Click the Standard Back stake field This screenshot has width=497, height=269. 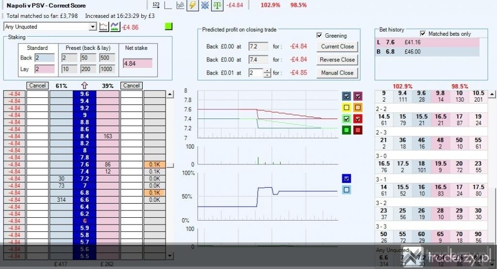(x=45, y=58)
